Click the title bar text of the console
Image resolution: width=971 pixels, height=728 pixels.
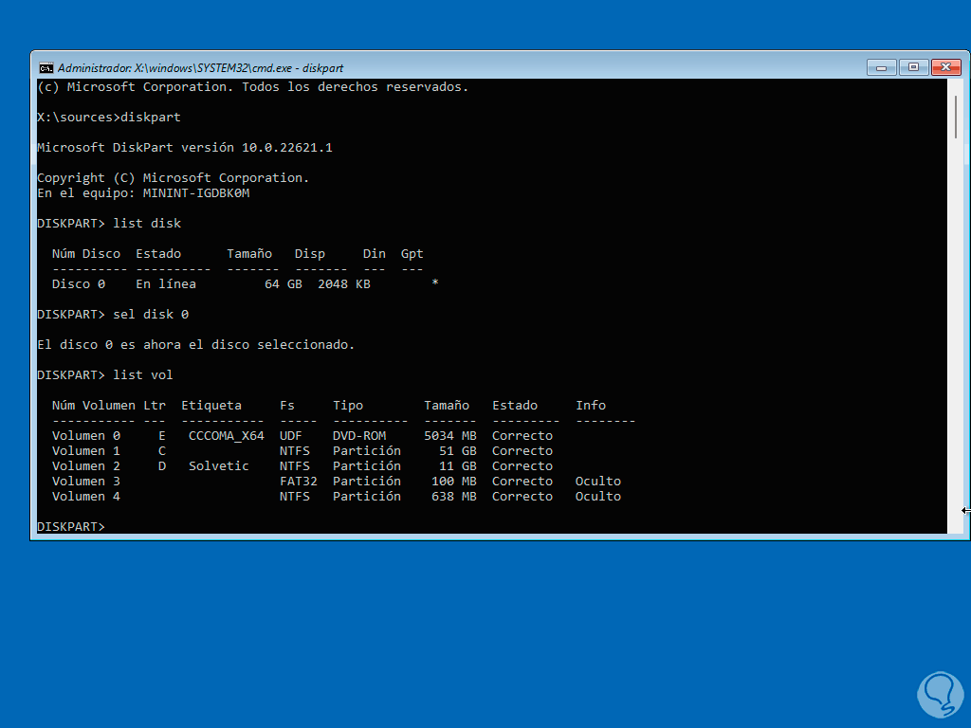pos(190,67)
